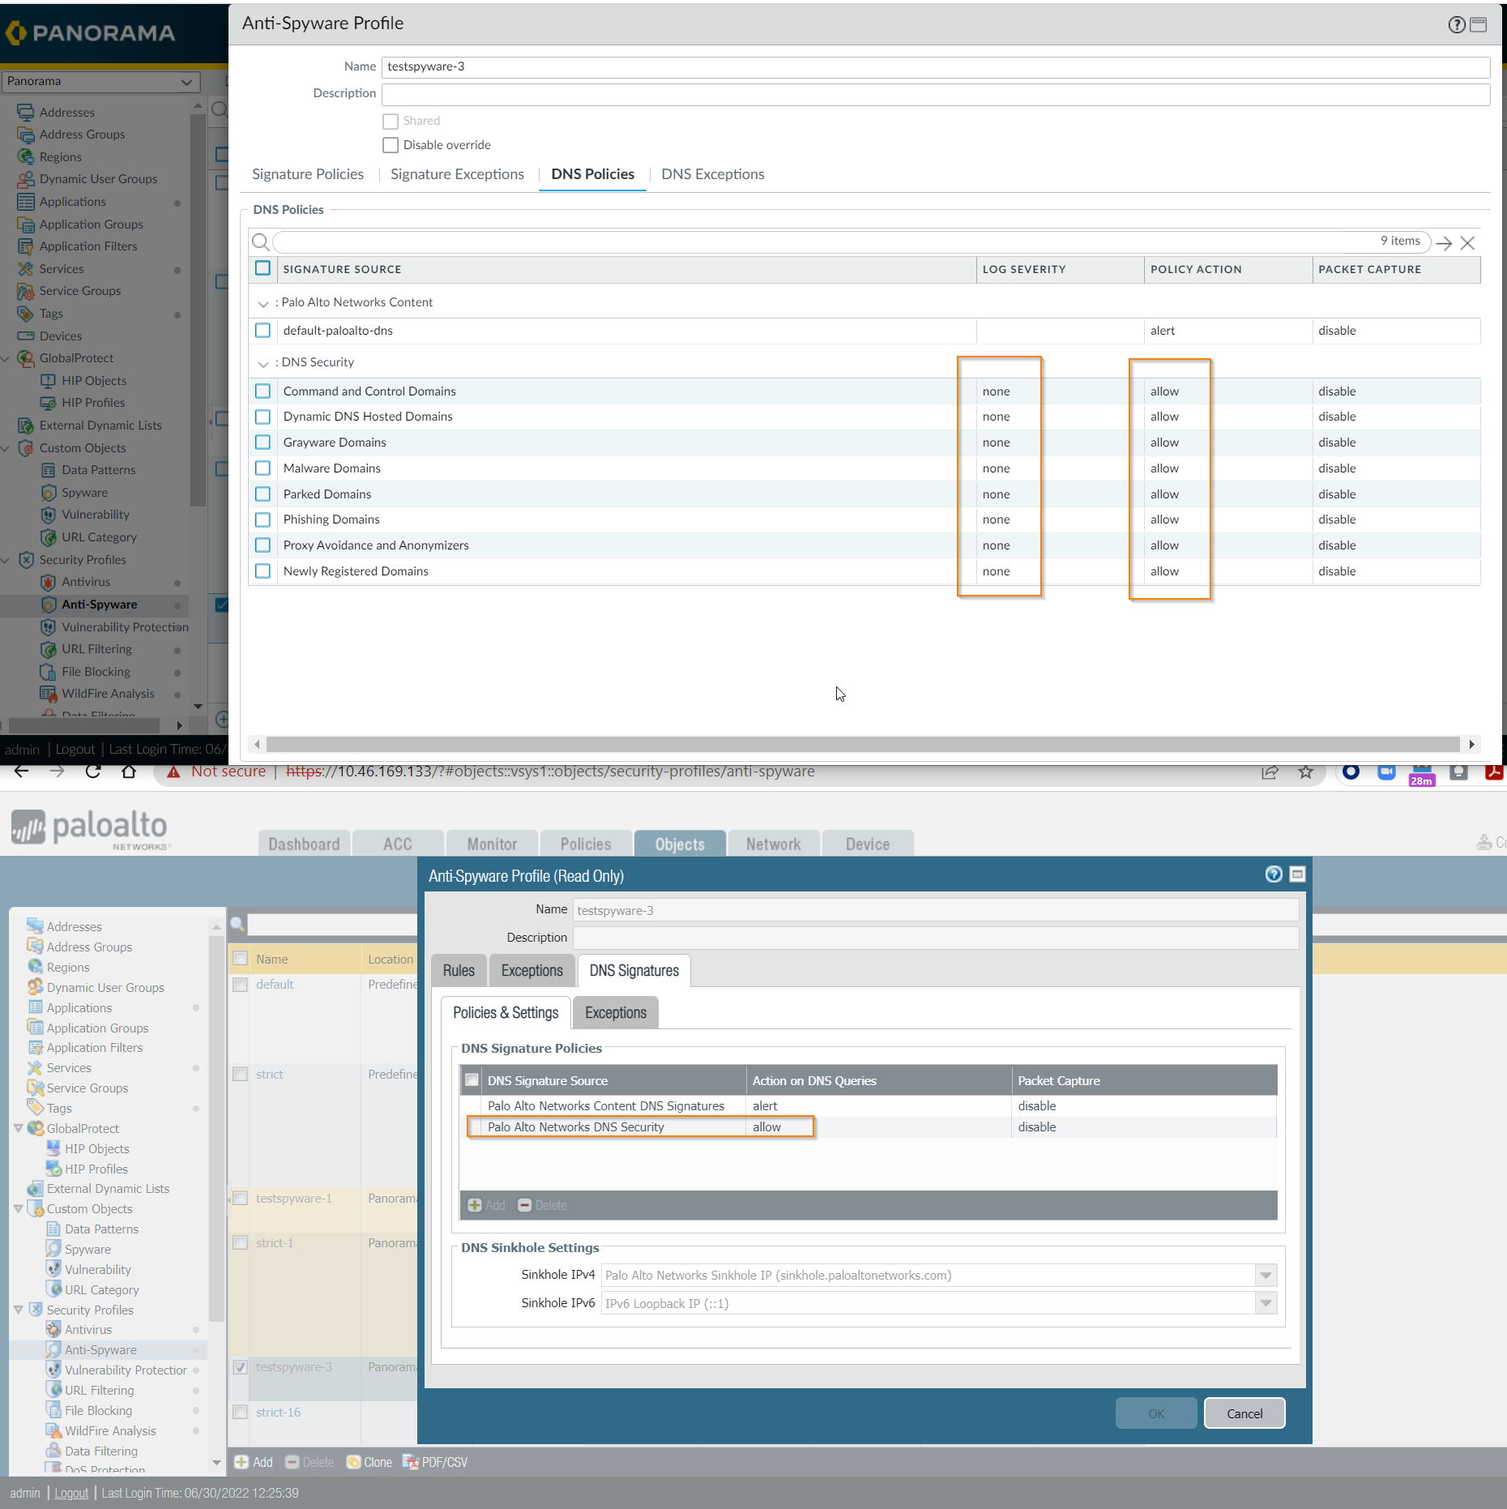The width and height of the screenshot is (1507, 1509).
Task: Click the Clone button in the firewall footer
Action: pos(369,1462)
